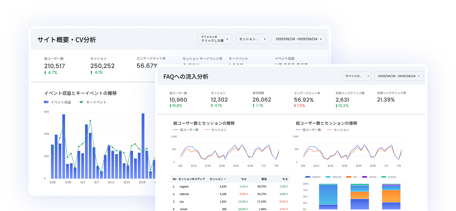
Task: Click the 16.8% increase indicator
Action: point(176,105)
